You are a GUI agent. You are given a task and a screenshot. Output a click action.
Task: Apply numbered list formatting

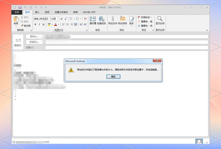click(x=78, y=19)
